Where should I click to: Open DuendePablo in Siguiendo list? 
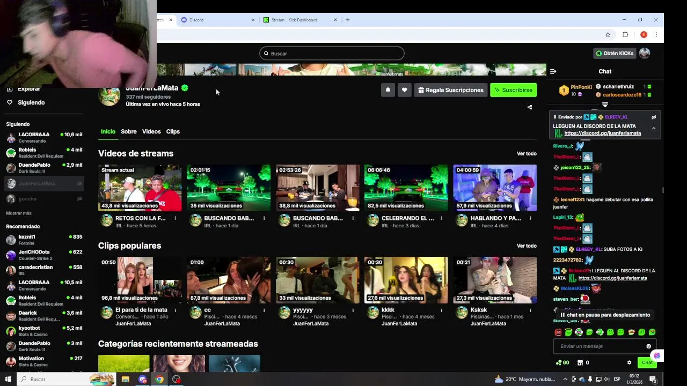[45, 168]
